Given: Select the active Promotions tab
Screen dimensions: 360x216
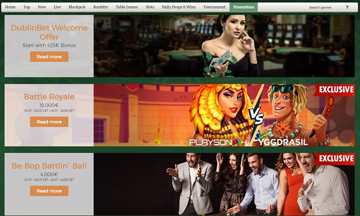Looking at the screenshot, I should [x=244, y=7].
